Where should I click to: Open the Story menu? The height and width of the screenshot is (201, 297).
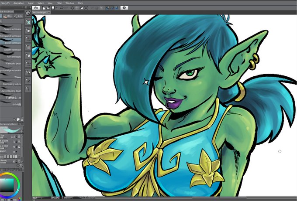5,3
